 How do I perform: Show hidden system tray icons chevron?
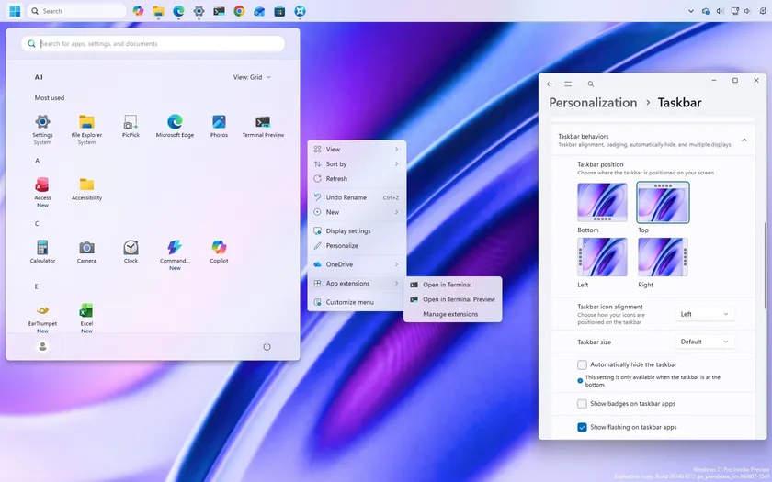click(x=691, y=11)
